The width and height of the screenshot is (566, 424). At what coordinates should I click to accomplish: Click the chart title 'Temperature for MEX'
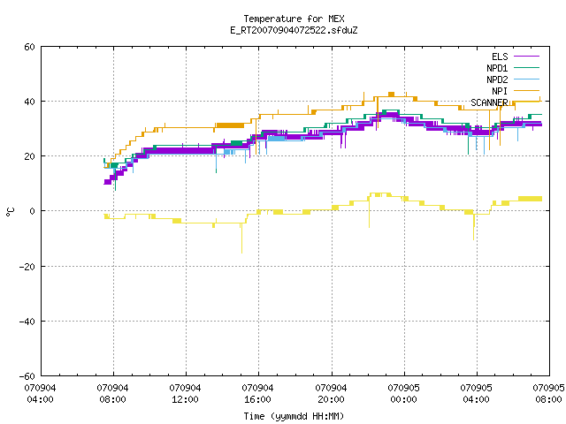click(x=294, y=19)
